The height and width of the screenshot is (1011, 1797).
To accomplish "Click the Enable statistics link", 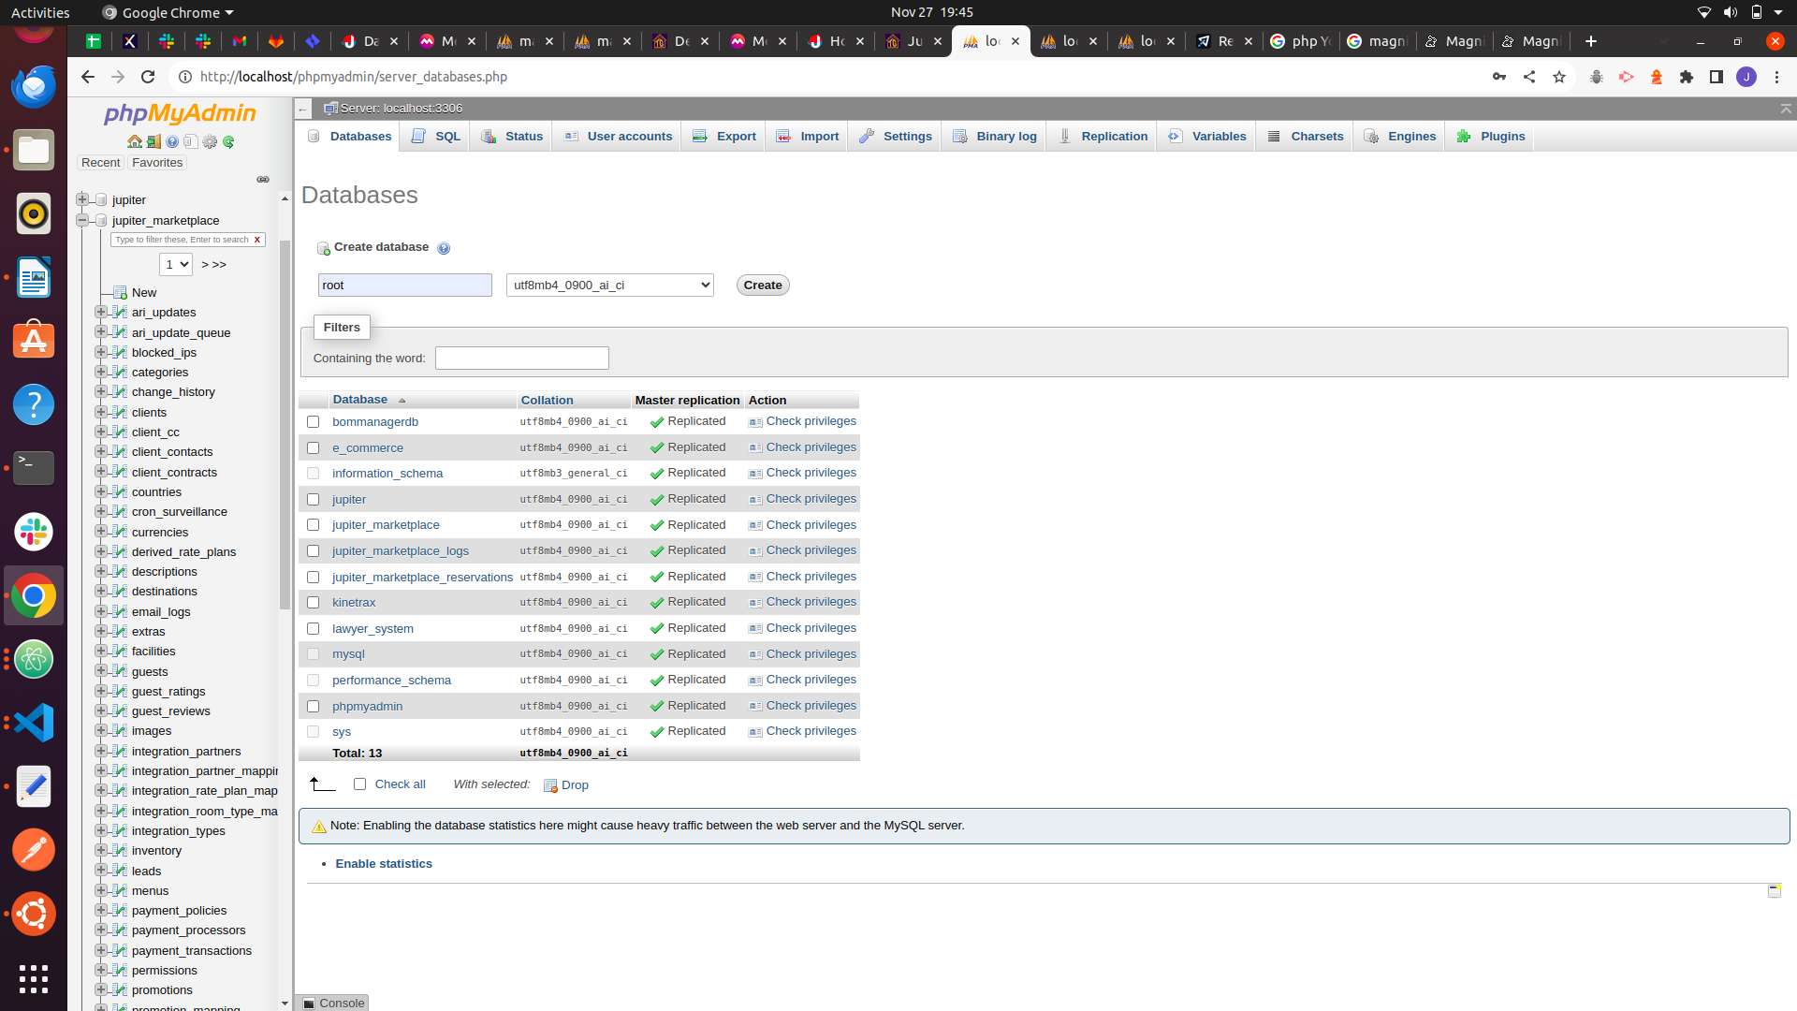I will point(384,864).
